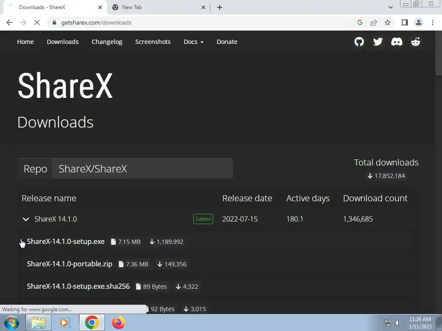Open the Downloads nav item
Image resolution: width=442 pixels, height=331 pixels.
click(x=63, y=42)
